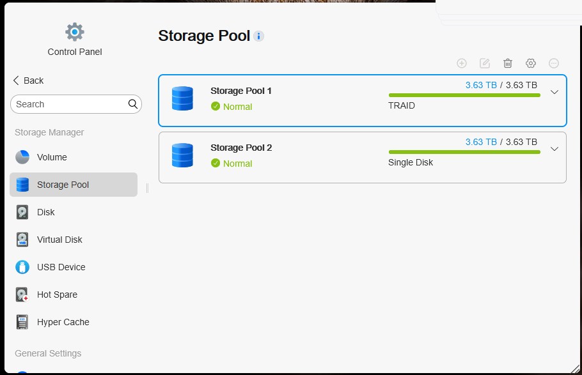This screenshot has width=582, height=375.
Task: Expand Storage Pool 2 details chevron
Action: pyautogui.click(x=554, y=149)
